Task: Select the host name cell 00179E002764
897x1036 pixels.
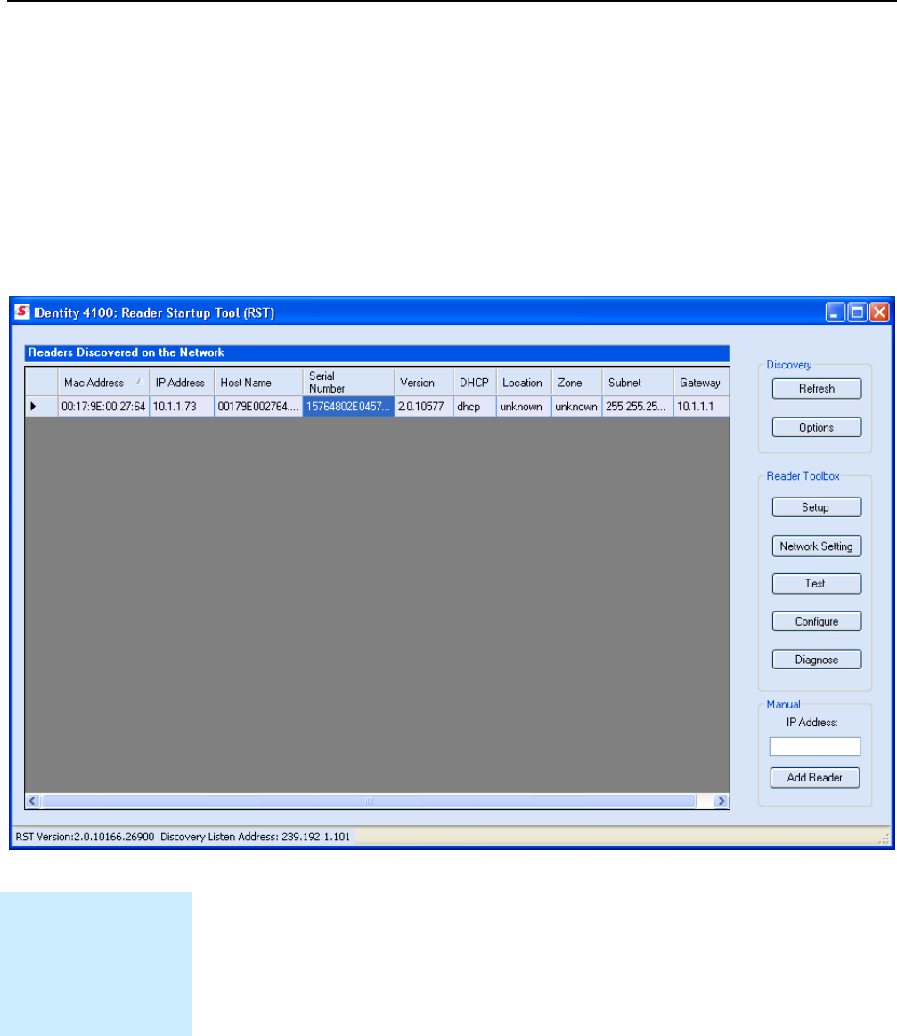Action: tap(258, 407)
